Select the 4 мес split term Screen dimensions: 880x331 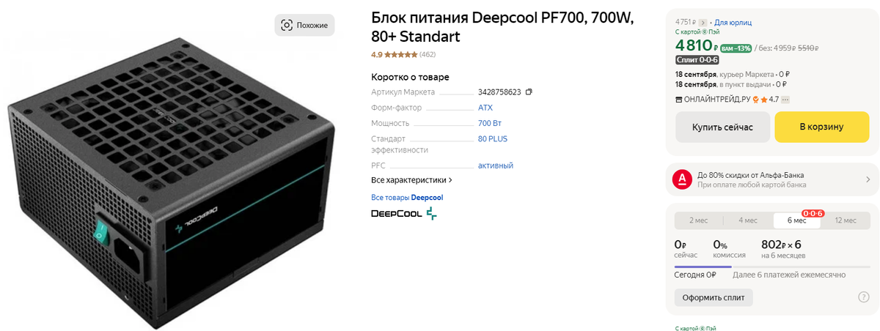[x=748, y=220]
